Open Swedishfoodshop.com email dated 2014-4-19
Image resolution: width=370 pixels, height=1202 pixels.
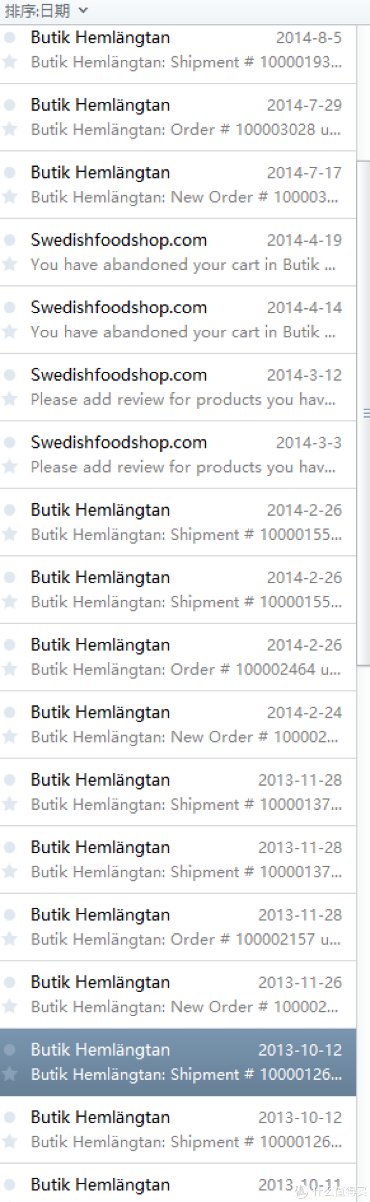click(178, 252)
